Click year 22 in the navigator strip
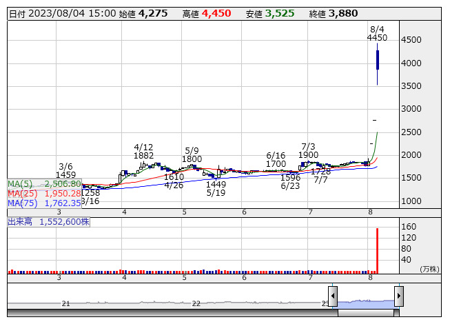The height and width of the screenshot is (324, 450). [x=196, y=303]
